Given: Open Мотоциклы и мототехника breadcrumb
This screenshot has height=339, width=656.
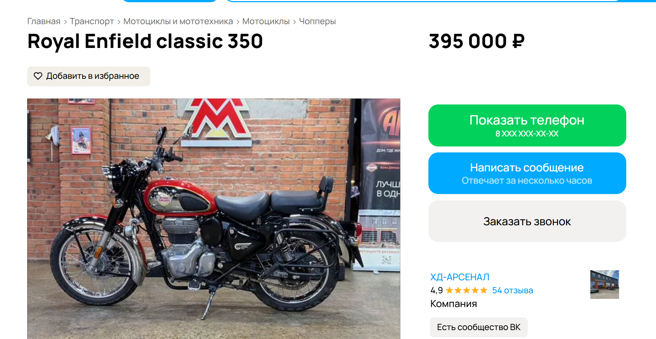Looking at the screenshot, I should [x=178, y=22].
